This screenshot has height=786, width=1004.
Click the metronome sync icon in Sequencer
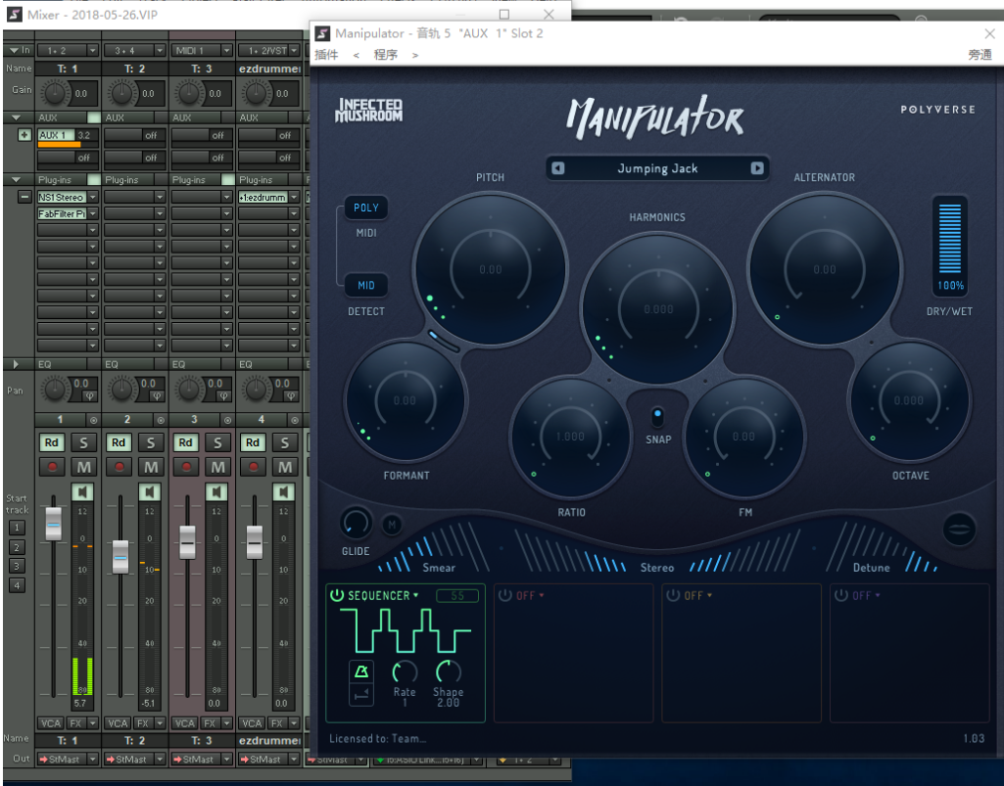(x=361, y=671)
